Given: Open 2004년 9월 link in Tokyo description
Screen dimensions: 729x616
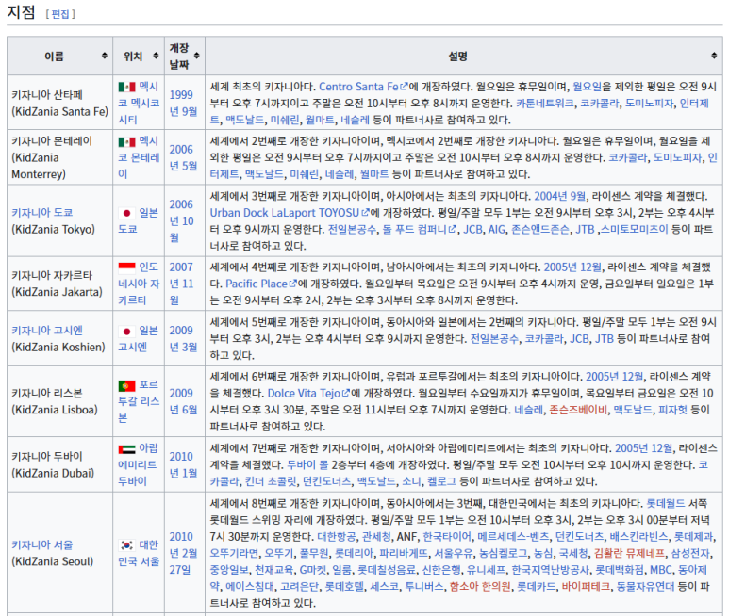Looking at the screenshot, I should pyautogui.click(x=560, y=196).
